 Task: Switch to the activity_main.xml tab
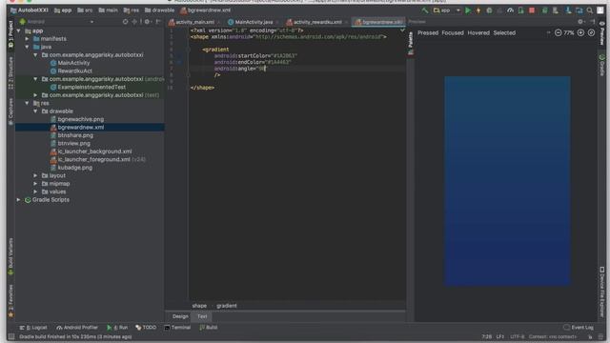[194, 22]
